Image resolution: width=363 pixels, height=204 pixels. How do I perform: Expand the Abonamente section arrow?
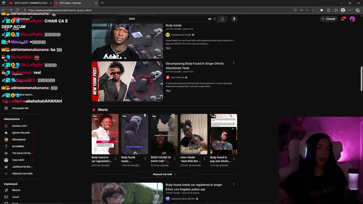pos(22,119)
